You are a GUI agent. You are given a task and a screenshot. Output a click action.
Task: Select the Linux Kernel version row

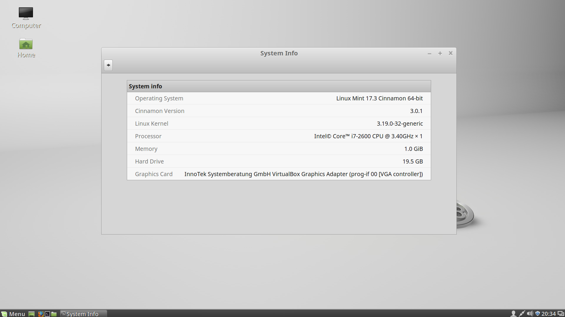point(279,123)
